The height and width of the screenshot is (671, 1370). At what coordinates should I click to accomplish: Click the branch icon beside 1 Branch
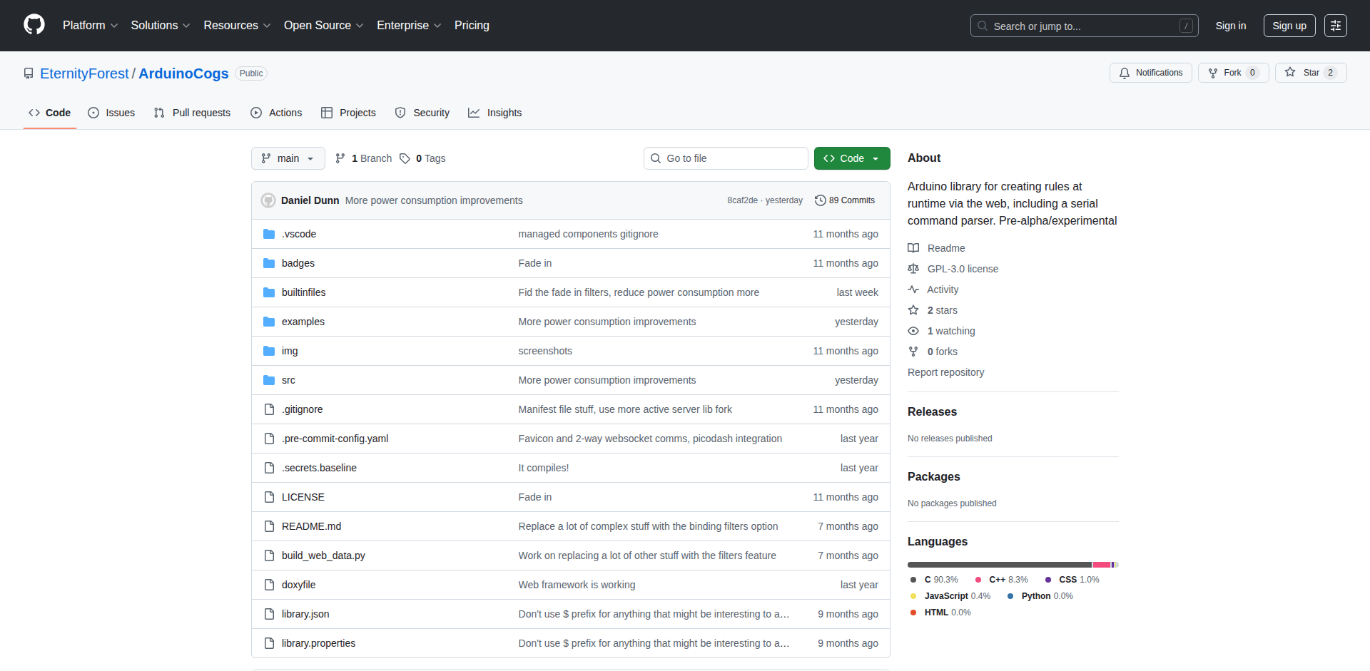[x=340, y=158]
